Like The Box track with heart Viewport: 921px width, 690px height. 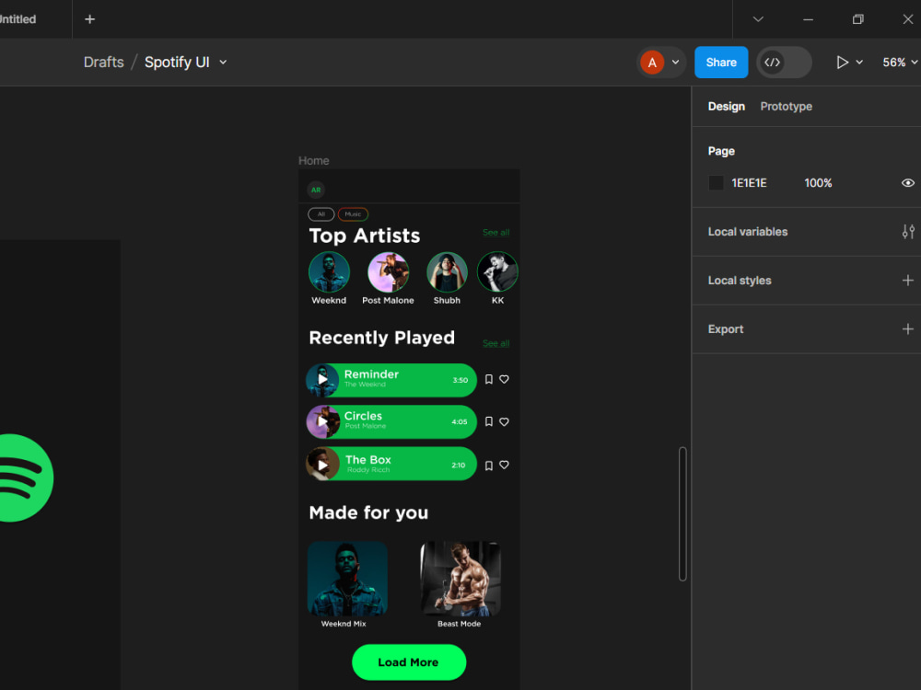[x=504, y=465]
